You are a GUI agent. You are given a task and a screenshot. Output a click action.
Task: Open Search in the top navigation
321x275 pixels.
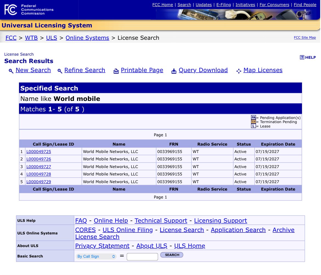[184, 5]
